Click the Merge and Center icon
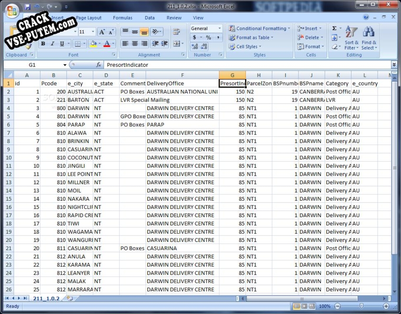Screen dimensions: 401x314 (x=176, y=43)
